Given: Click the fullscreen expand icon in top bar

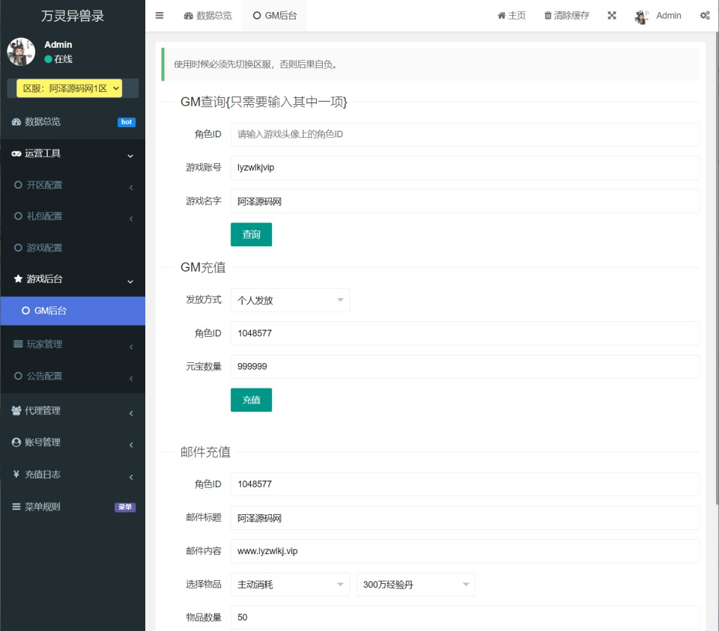Looking at the screenshot, I should [612, 16].
